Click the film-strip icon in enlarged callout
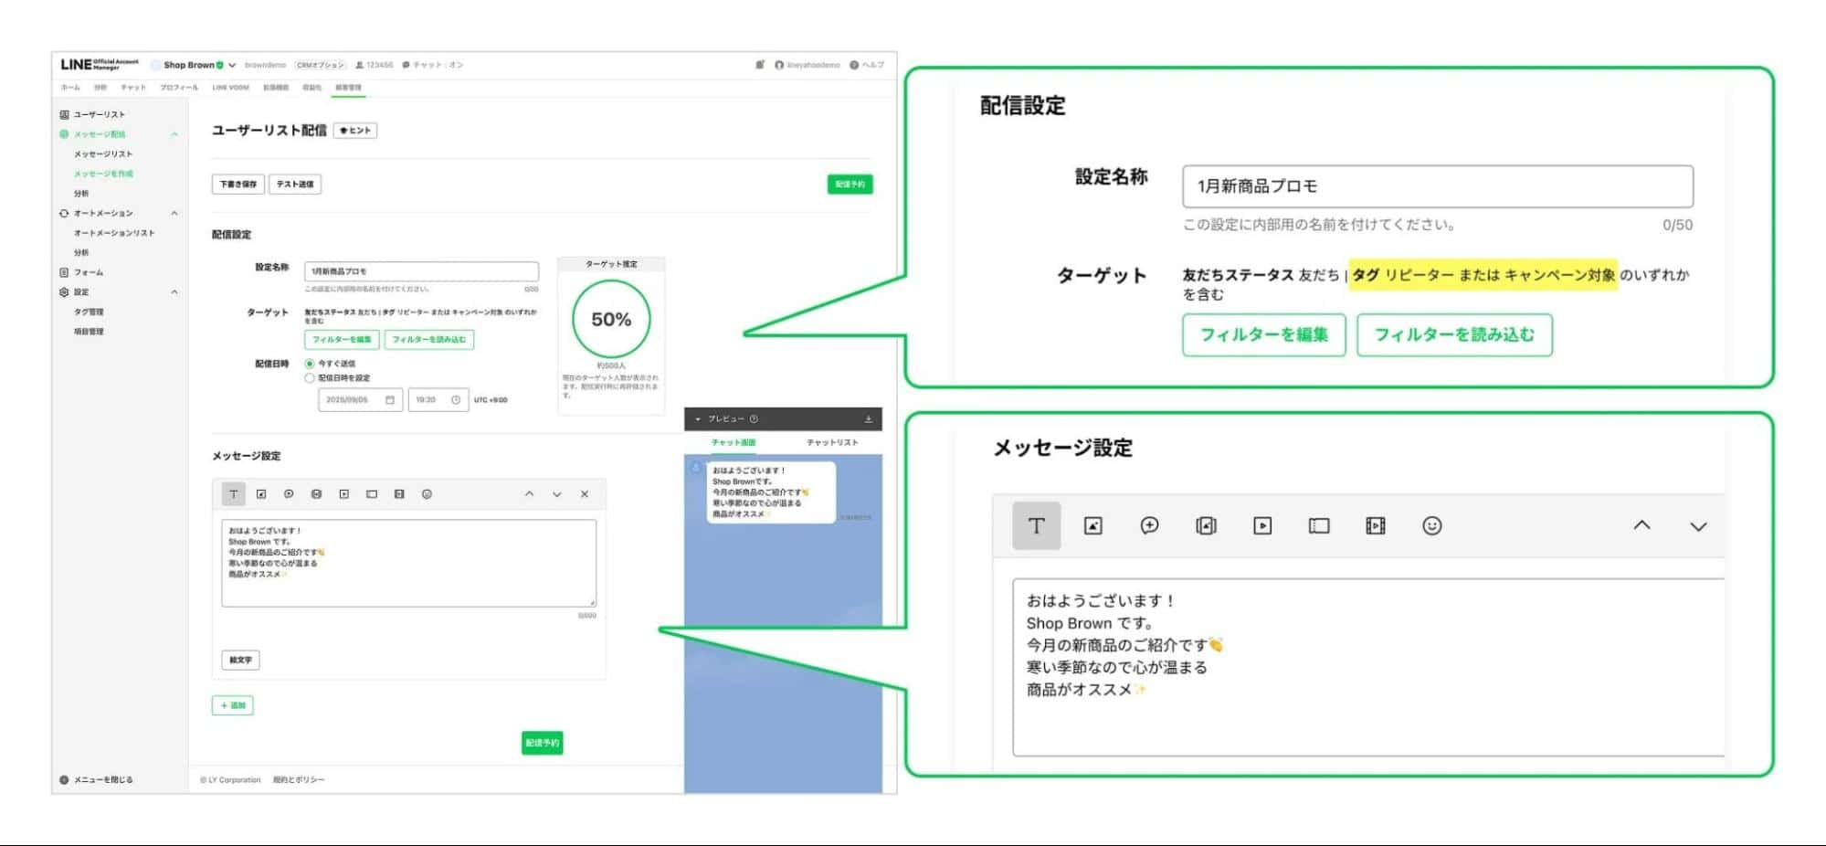The height and width of the screenshot is (846, 1826). (1376, 525)
